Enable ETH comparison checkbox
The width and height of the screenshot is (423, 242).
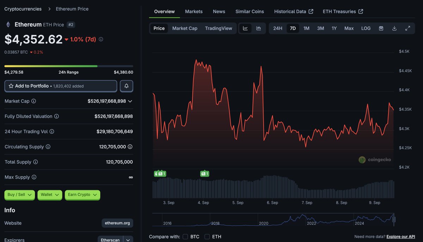click(x=207, y=237)
